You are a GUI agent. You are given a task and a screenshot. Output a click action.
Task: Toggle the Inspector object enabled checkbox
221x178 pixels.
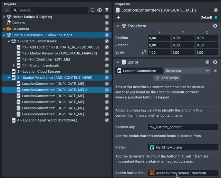coord(216,10)
